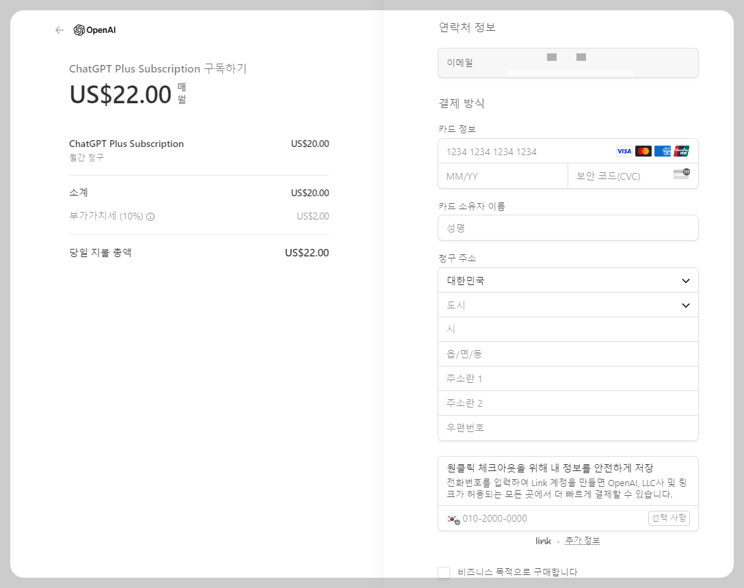Click the 월간 청구 text
The image size is (744, 588).
(x=86, y=157)
